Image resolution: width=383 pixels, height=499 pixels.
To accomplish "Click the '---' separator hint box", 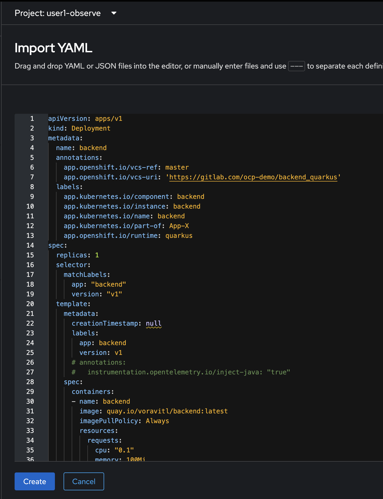I will [296, 66].
